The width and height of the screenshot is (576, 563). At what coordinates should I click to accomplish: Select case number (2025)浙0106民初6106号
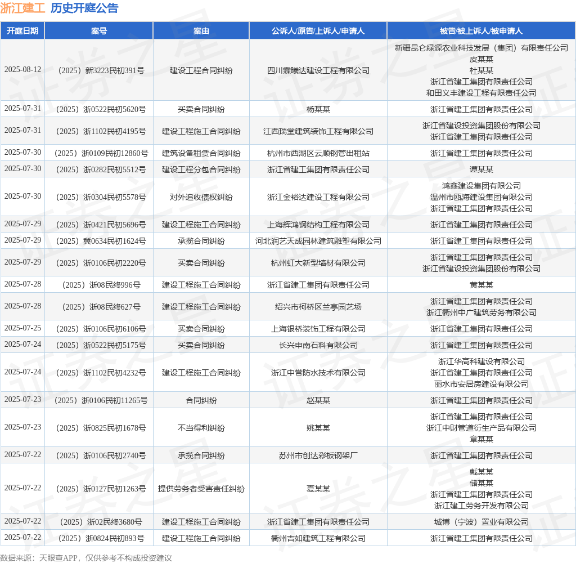[101, 329]
